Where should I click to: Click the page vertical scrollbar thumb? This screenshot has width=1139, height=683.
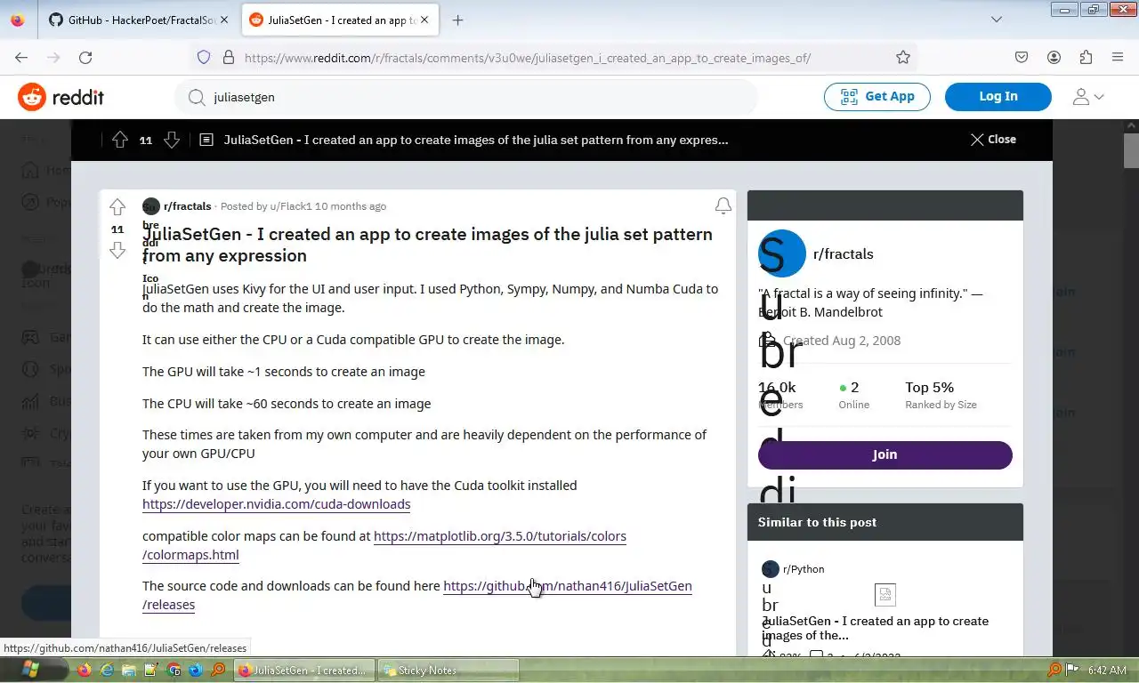(x=1131, y=150)
